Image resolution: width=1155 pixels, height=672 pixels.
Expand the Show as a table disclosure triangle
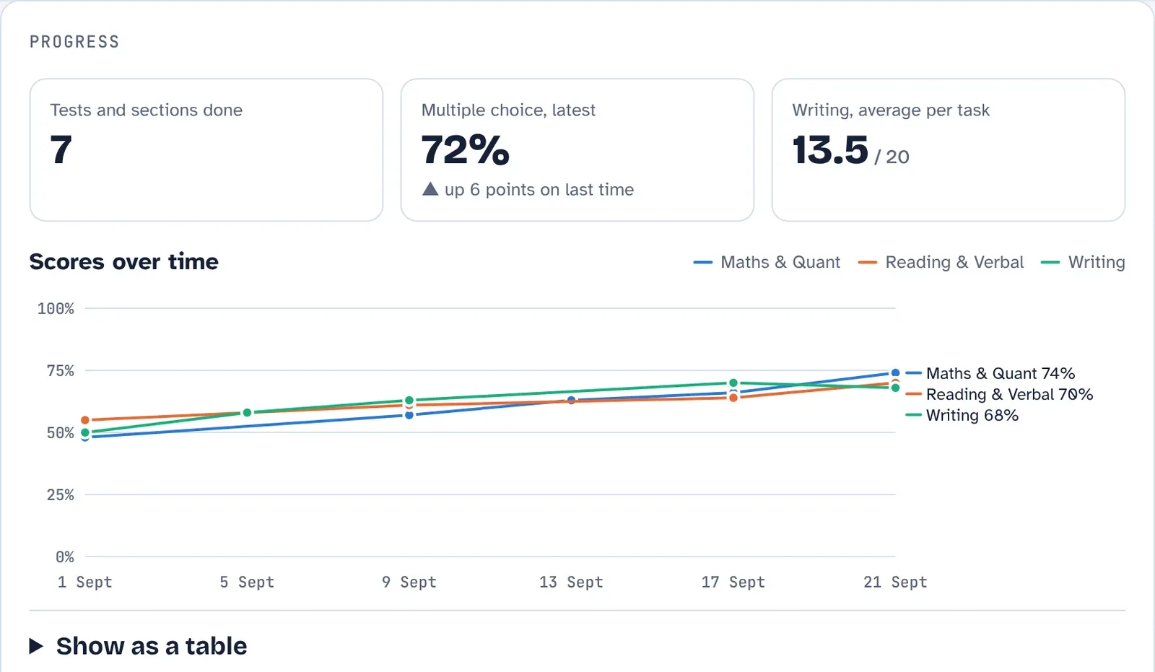[x=36, y=646]
